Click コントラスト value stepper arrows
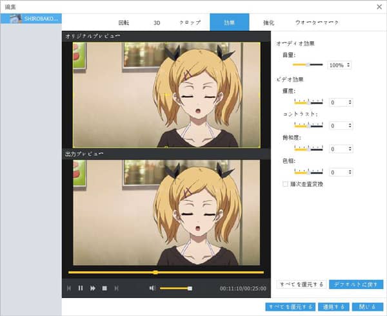Viewport: 387px width, 316px height. point(350,125)
